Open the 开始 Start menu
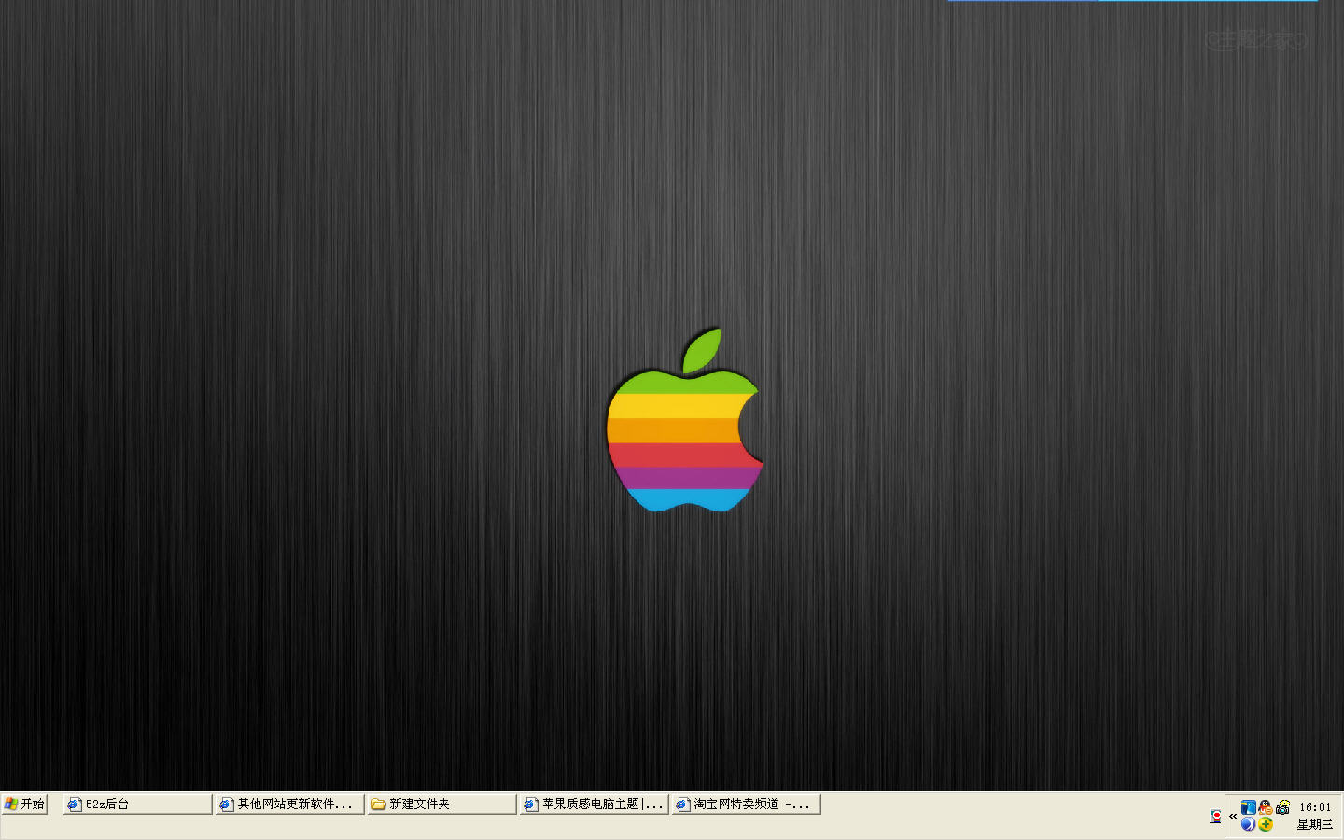This screenshot has width=1344, height=840. [24, 804]
